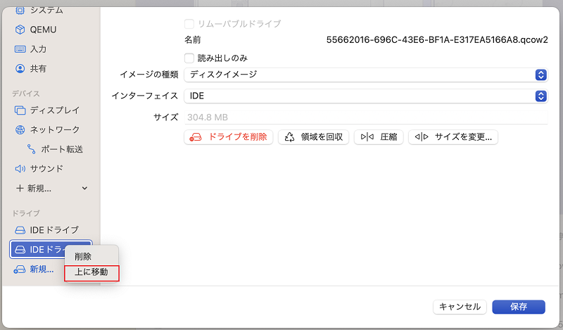Click the red drive-delete icon
This screenshot has width=563, height=330.
196,137
